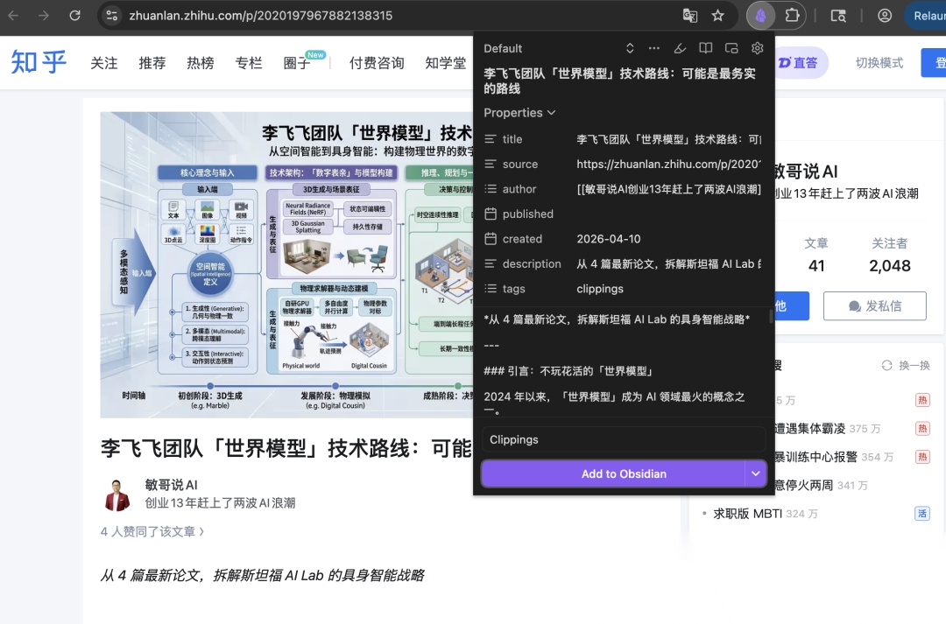946x624 pixels.
Task: Edit the title property value field
Action: pyautogui.click(x=668, y=139)
